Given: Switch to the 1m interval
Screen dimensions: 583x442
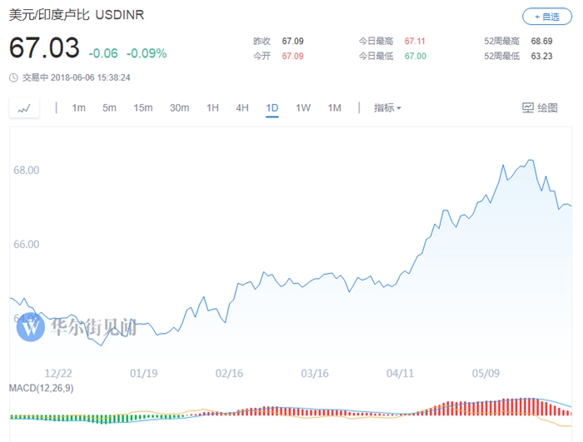Looking at the screenshot, I should coord(79,107).
